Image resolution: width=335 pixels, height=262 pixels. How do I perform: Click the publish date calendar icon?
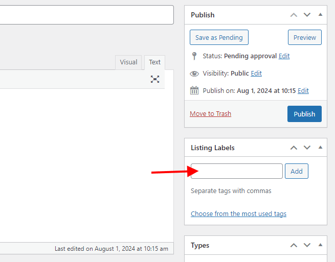tap(194, 90)
